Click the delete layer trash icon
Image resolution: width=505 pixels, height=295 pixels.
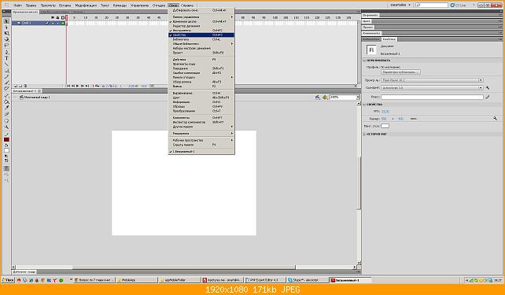tap(26, 86)
